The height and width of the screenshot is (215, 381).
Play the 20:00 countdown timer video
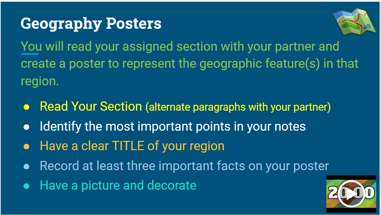[351, 194]
